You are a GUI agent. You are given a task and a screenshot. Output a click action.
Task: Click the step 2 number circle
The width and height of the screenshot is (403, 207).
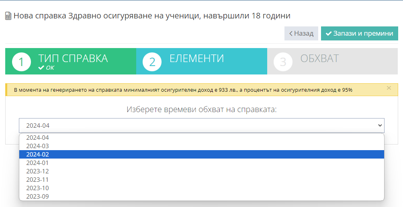coord(152,62)
